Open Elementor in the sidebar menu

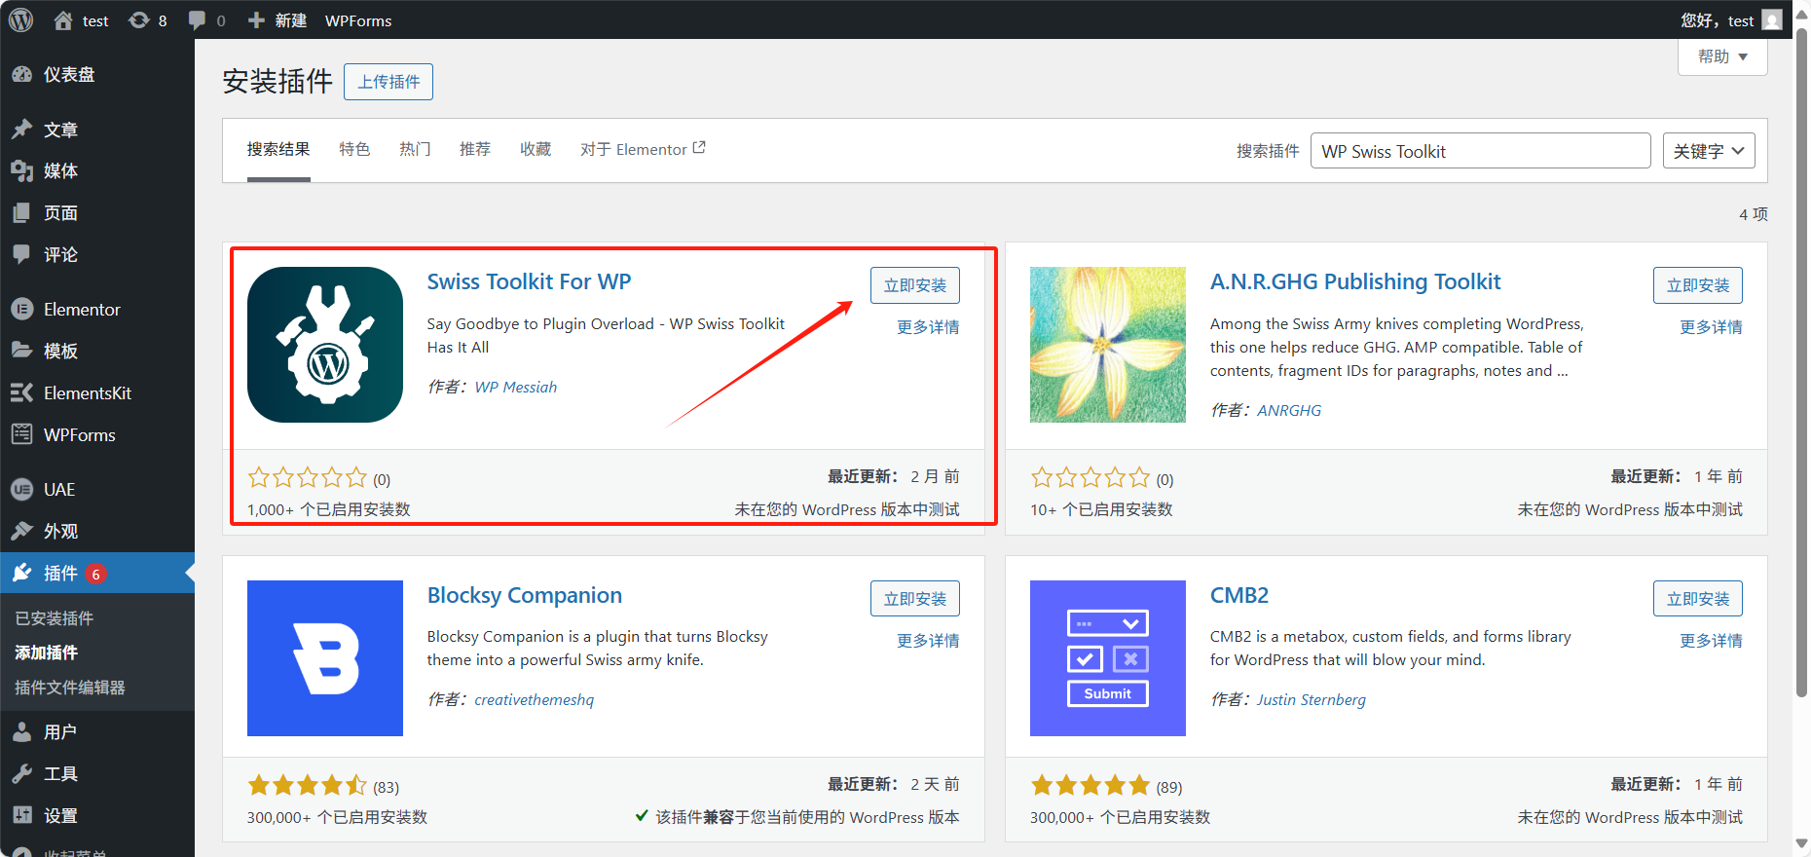point(82,310)
